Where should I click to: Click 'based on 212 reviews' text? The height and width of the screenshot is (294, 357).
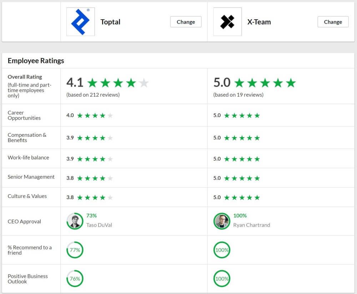coord(93,95)
